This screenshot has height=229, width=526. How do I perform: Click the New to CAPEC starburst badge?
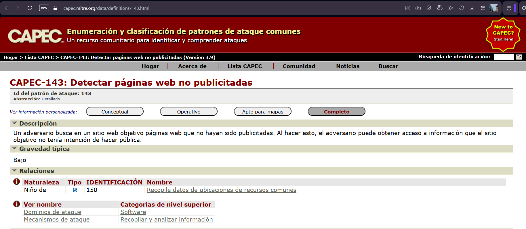(x=503, y=34)
